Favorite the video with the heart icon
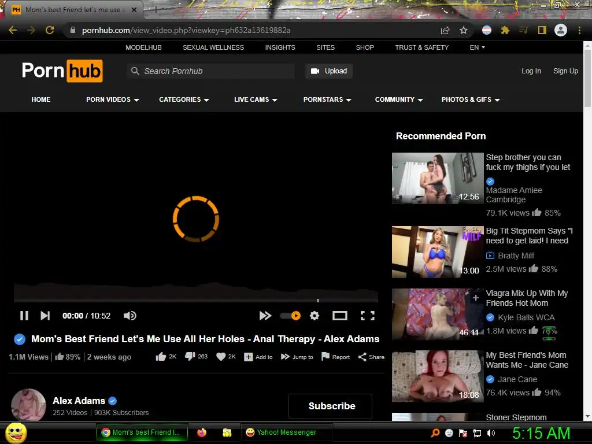Screen dimensions: 592x444 [221, 357]
